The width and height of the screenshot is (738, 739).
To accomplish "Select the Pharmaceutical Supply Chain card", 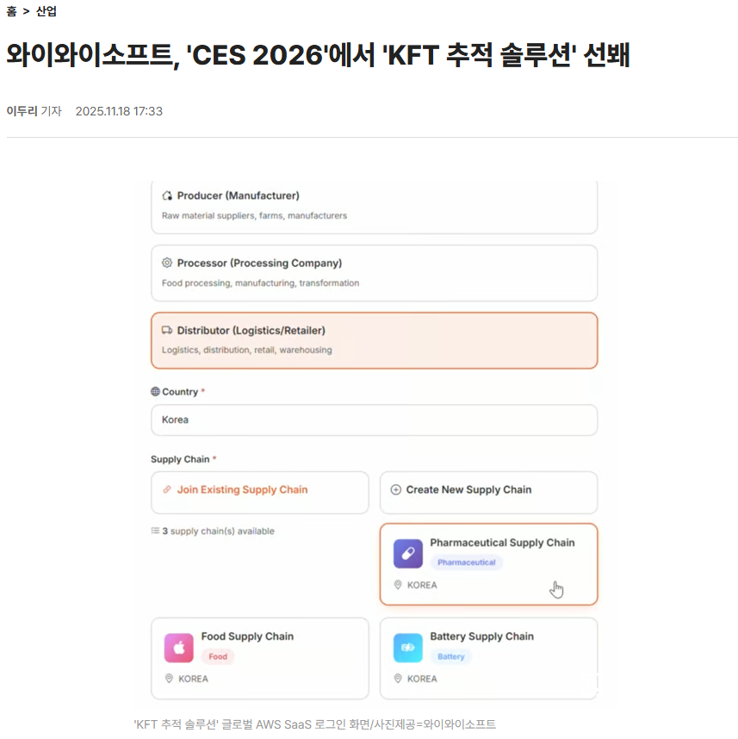I will pyautogui.click(x=488, y=564).
